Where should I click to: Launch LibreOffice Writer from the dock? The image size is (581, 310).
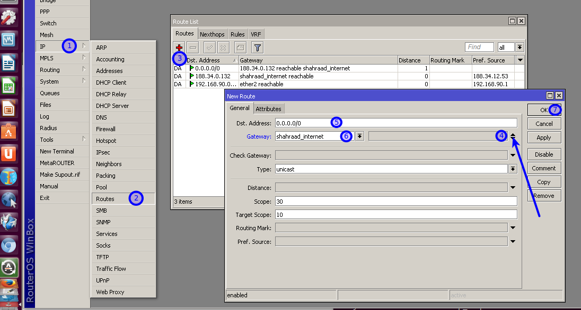[x=8, y=63]
